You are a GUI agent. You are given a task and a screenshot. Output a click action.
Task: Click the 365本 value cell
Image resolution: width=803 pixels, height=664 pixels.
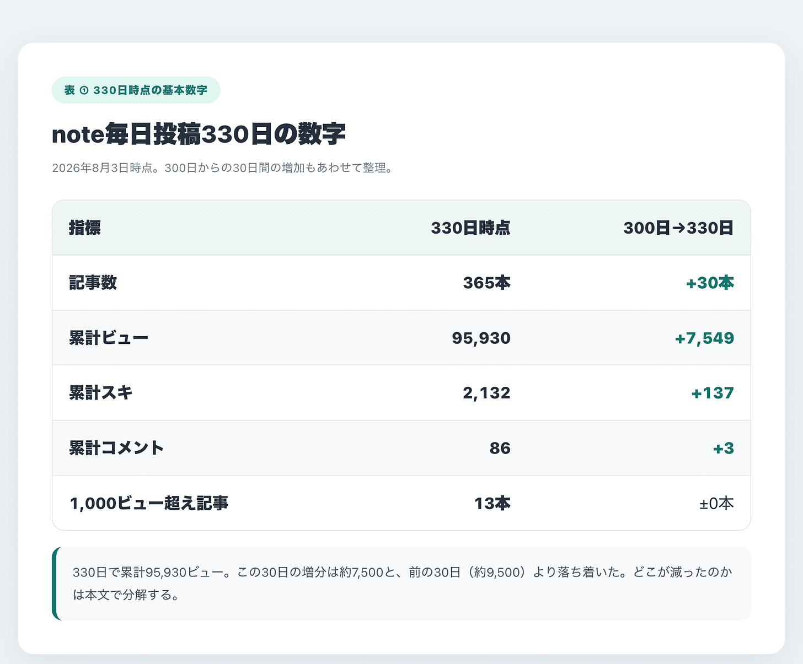486,283
